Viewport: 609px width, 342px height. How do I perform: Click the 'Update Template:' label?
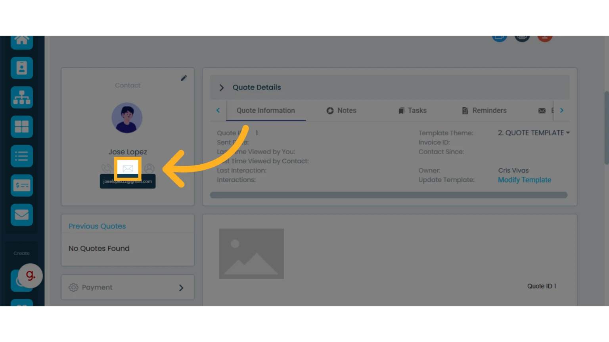446,180
